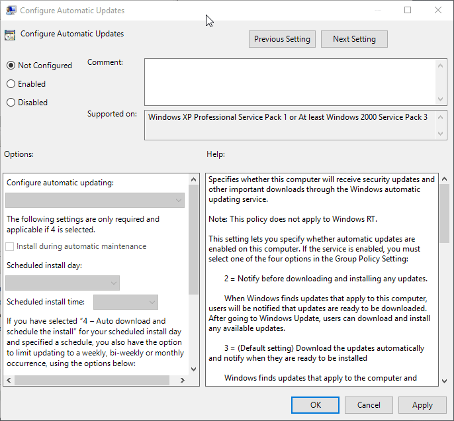Click the policy setting icon beside the heading

click(10, 34)
